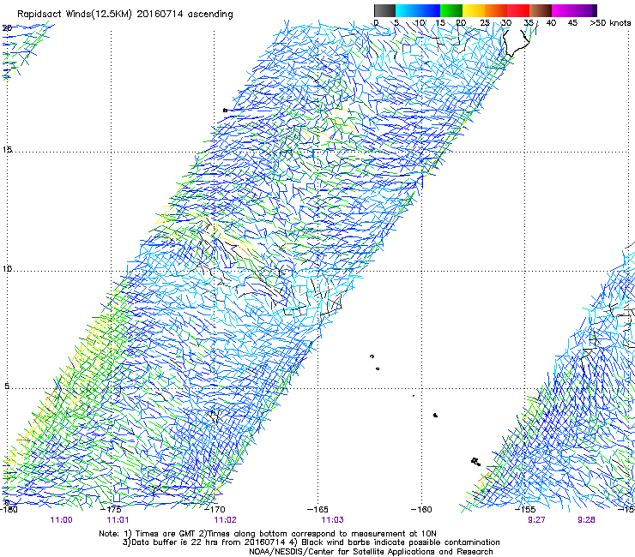The height and width of the screenshot is (557, 635).
Task: Click the small island marker near -169.5, 16.7N
Action: tap(225, 110)
